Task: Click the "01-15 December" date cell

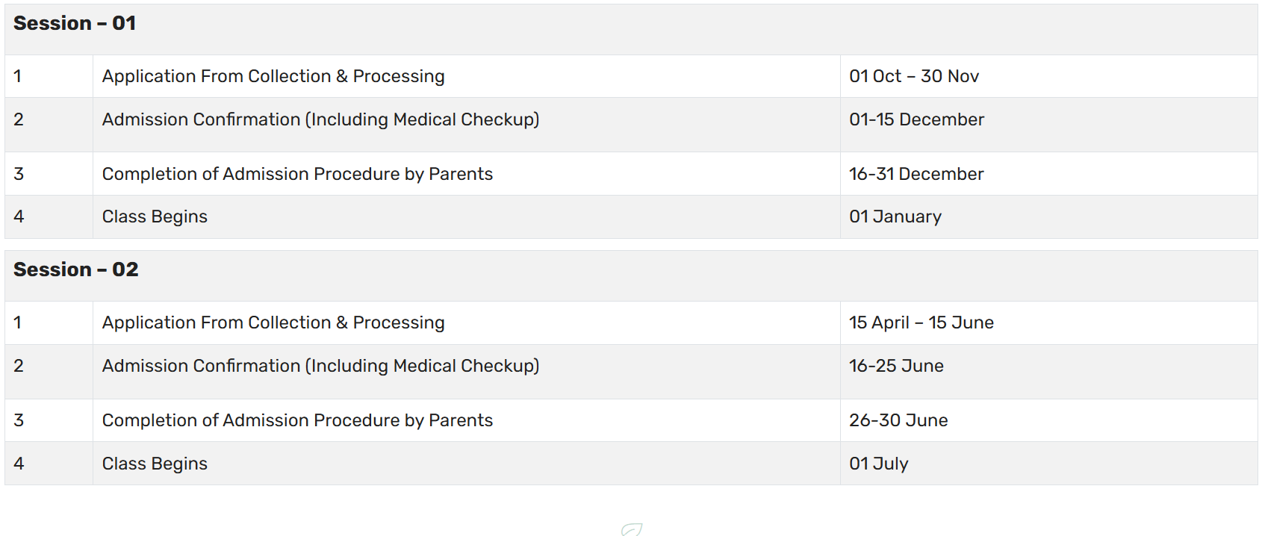Action: (x=916, y=120)
